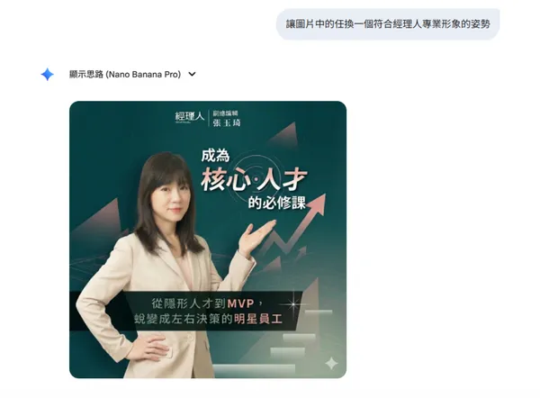Click the 經理人 logo in the poster
Image resolution: width=540 pixels, height=398 pixels.
189,117
